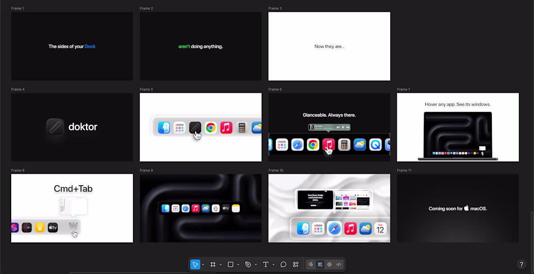
Task: Select the Move tool arrow
Action: click(x=195, y=264)
